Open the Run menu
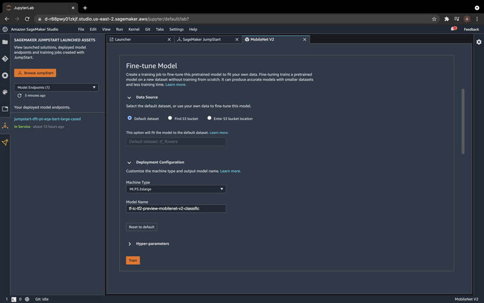 [119, 29]
